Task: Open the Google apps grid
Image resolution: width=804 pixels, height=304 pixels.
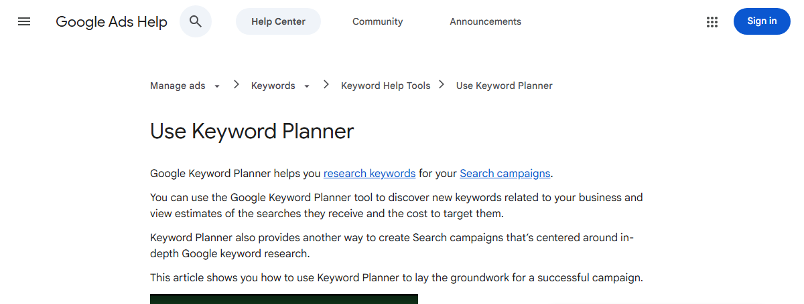Action: [712, 21]
